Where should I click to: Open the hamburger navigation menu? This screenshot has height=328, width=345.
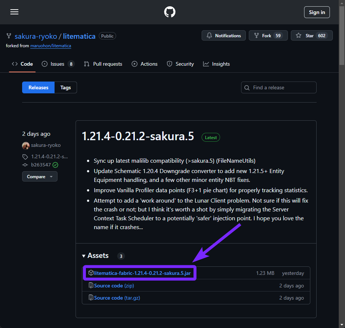tap(14, 12)
